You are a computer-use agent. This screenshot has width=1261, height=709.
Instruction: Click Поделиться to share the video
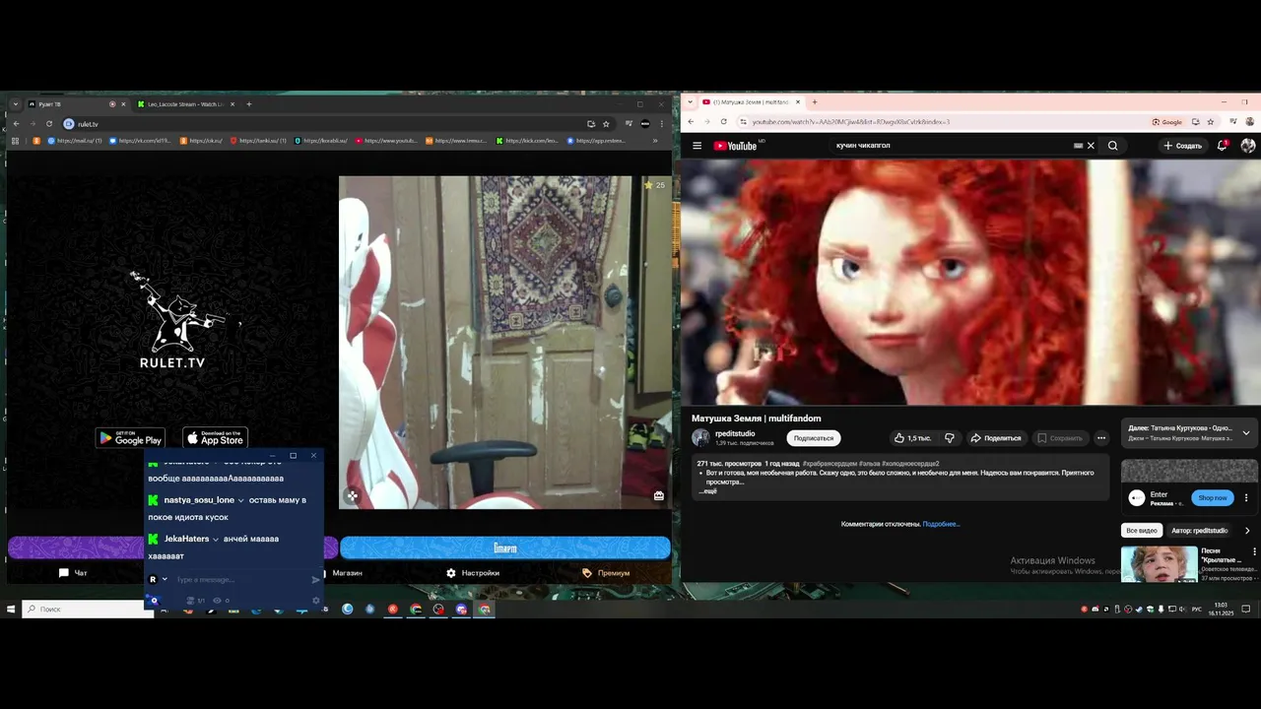coord(996,438)
